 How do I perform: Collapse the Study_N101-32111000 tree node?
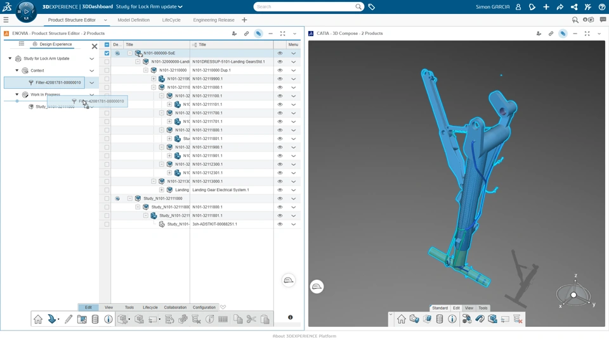(130, 198)
